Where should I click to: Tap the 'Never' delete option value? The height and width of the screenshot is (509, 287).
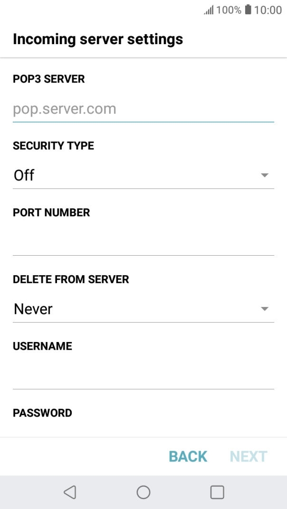[x=33, y=309]
